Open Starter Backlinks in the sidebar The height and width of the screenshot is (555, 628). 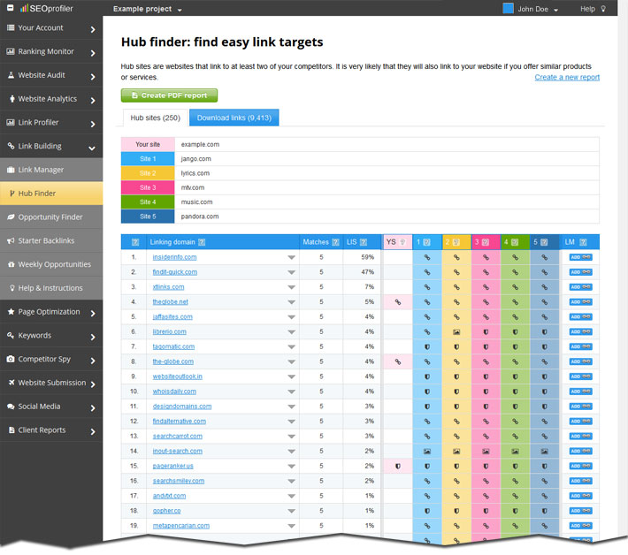point(51,240)
